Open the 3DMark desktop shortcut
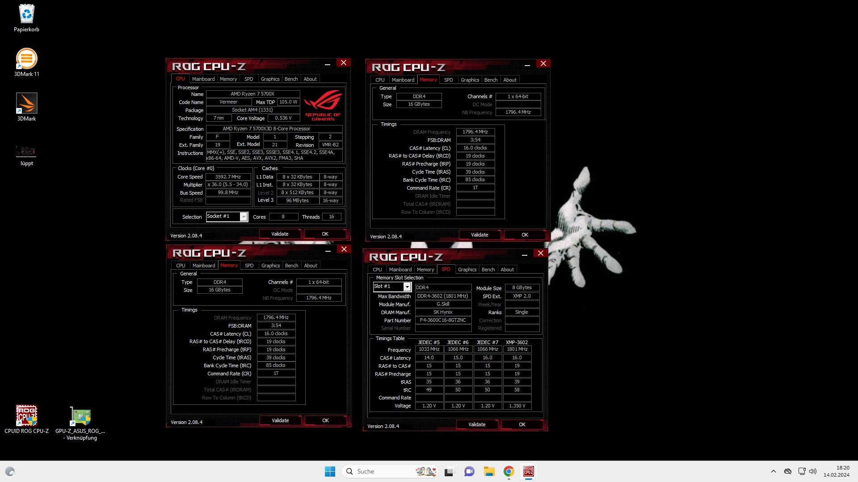This screenshot has width=858, height=482. (x=26, y=107)
